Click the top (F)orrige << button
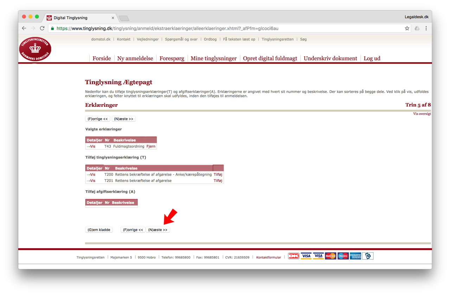Screen dimensions: 450x295 pyautogui.click(x=98, y=119)
